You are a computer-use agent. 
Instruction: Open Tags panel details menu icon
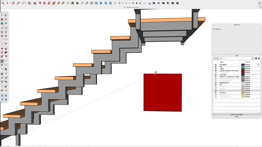pyautogui.click(x=259, y=58)
